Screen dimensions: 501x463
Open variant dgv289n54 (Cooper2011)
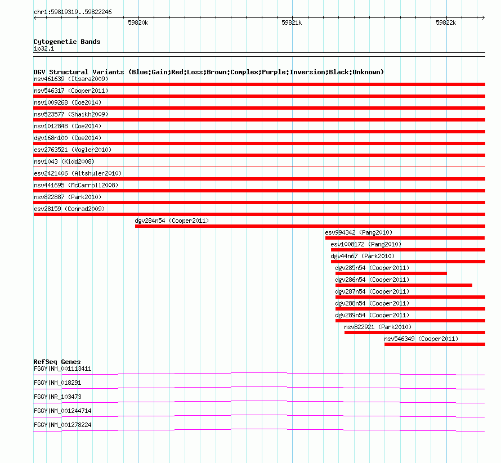372,315
